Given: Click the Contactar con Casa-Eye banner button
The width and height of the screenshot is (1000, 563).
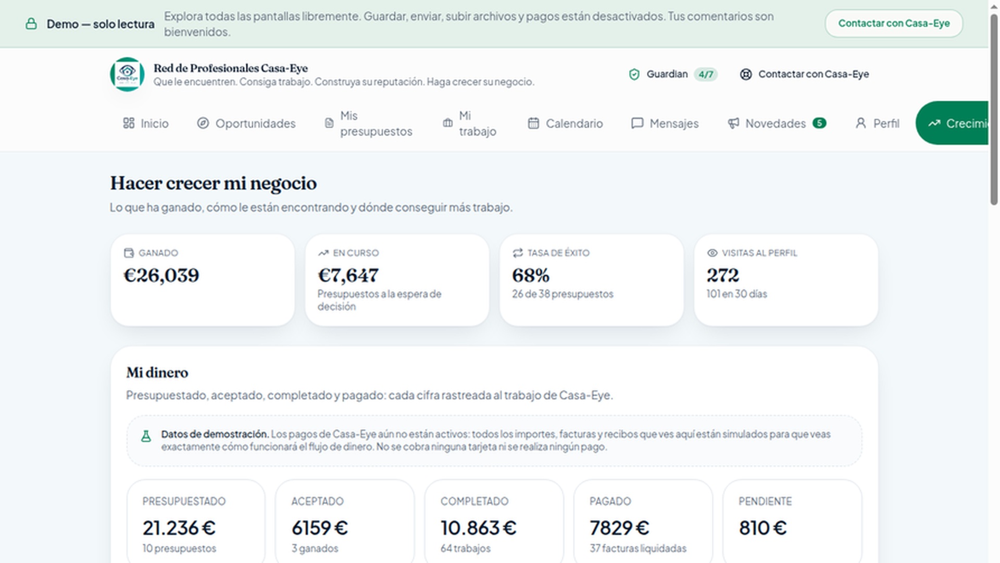Looking at the screenshot, I should [894, 23].
